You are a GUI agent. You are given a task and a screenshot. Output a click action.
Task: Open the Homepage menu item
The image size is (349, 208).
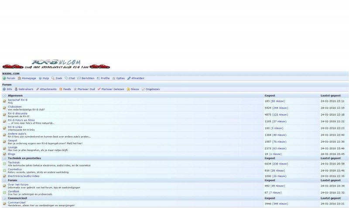point(29,78)
